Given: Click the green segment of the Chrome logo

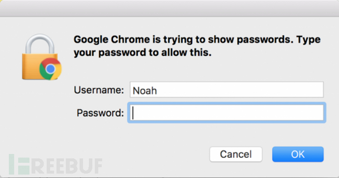Looking at the screenshot, I should point(44,73).
